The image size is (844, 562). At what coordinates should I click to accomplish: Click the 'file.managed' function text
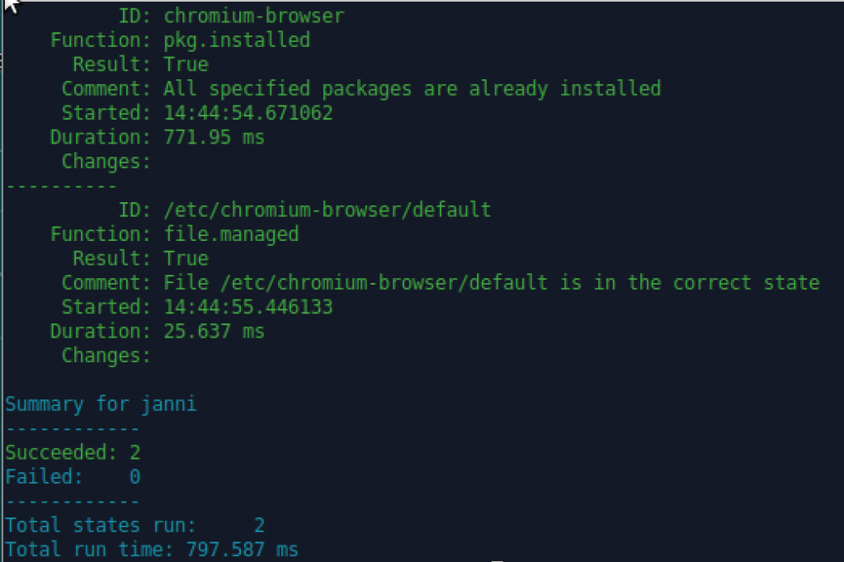231,234
